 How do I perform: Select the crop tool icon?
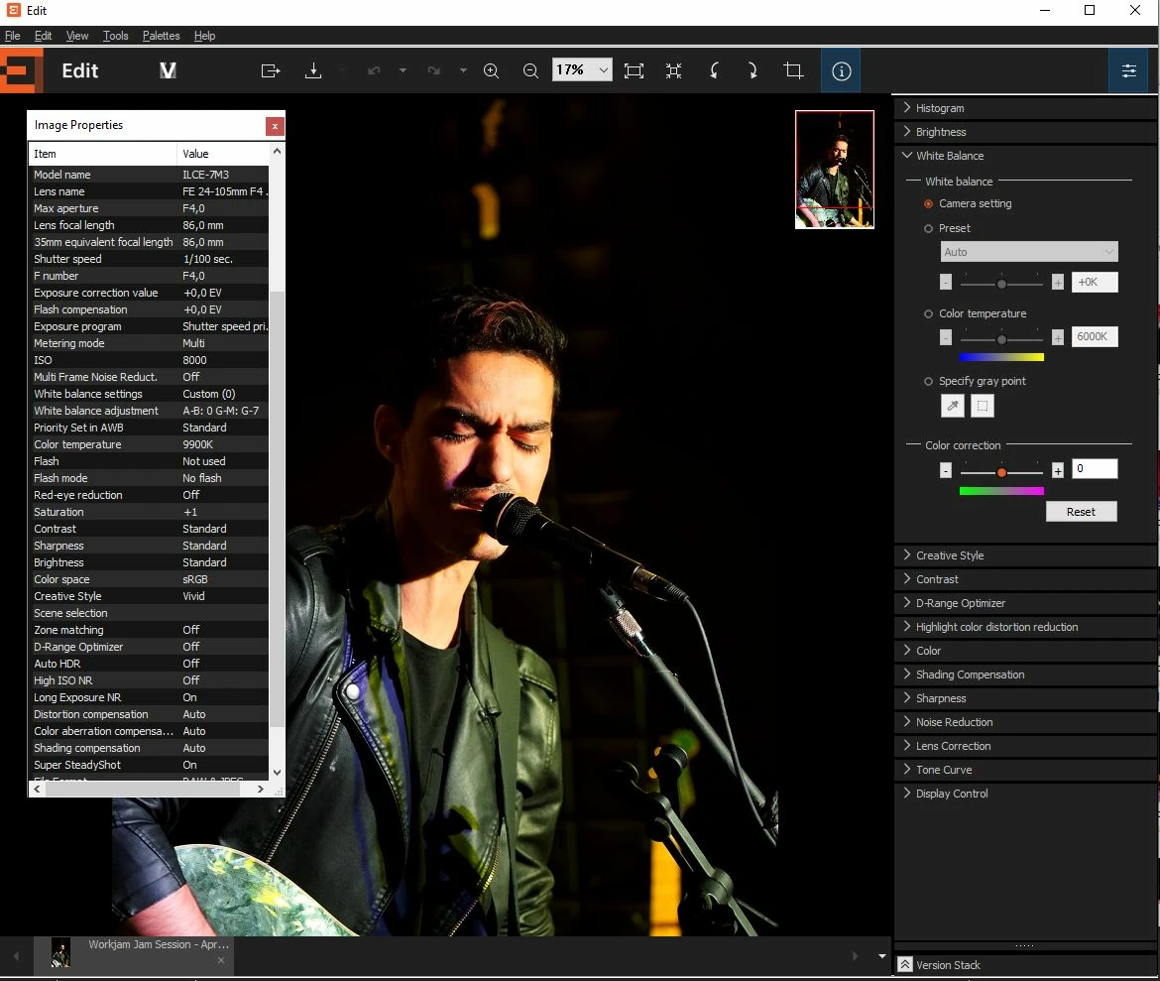click(793, 70)
